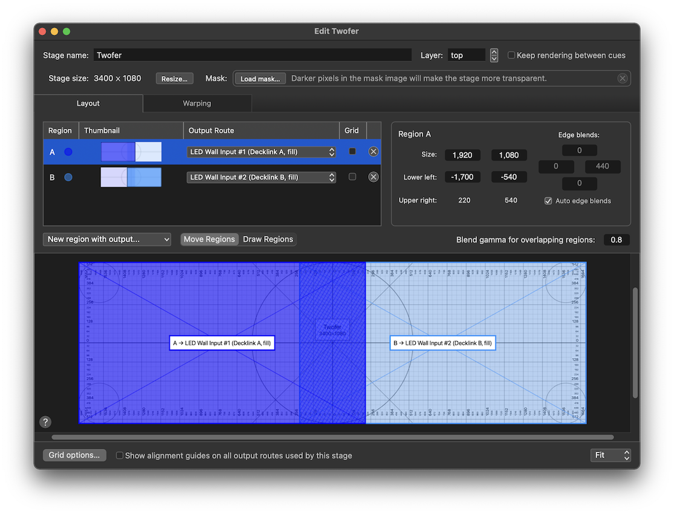674x514 pixels.
Task: Enable the Grid checkbox for region A
Action: 352,151
